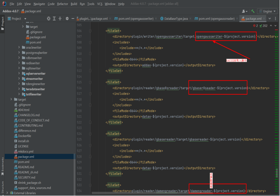Open the Code menu
The width and height of the screenshot is (280, 196).
pos(51,4)
